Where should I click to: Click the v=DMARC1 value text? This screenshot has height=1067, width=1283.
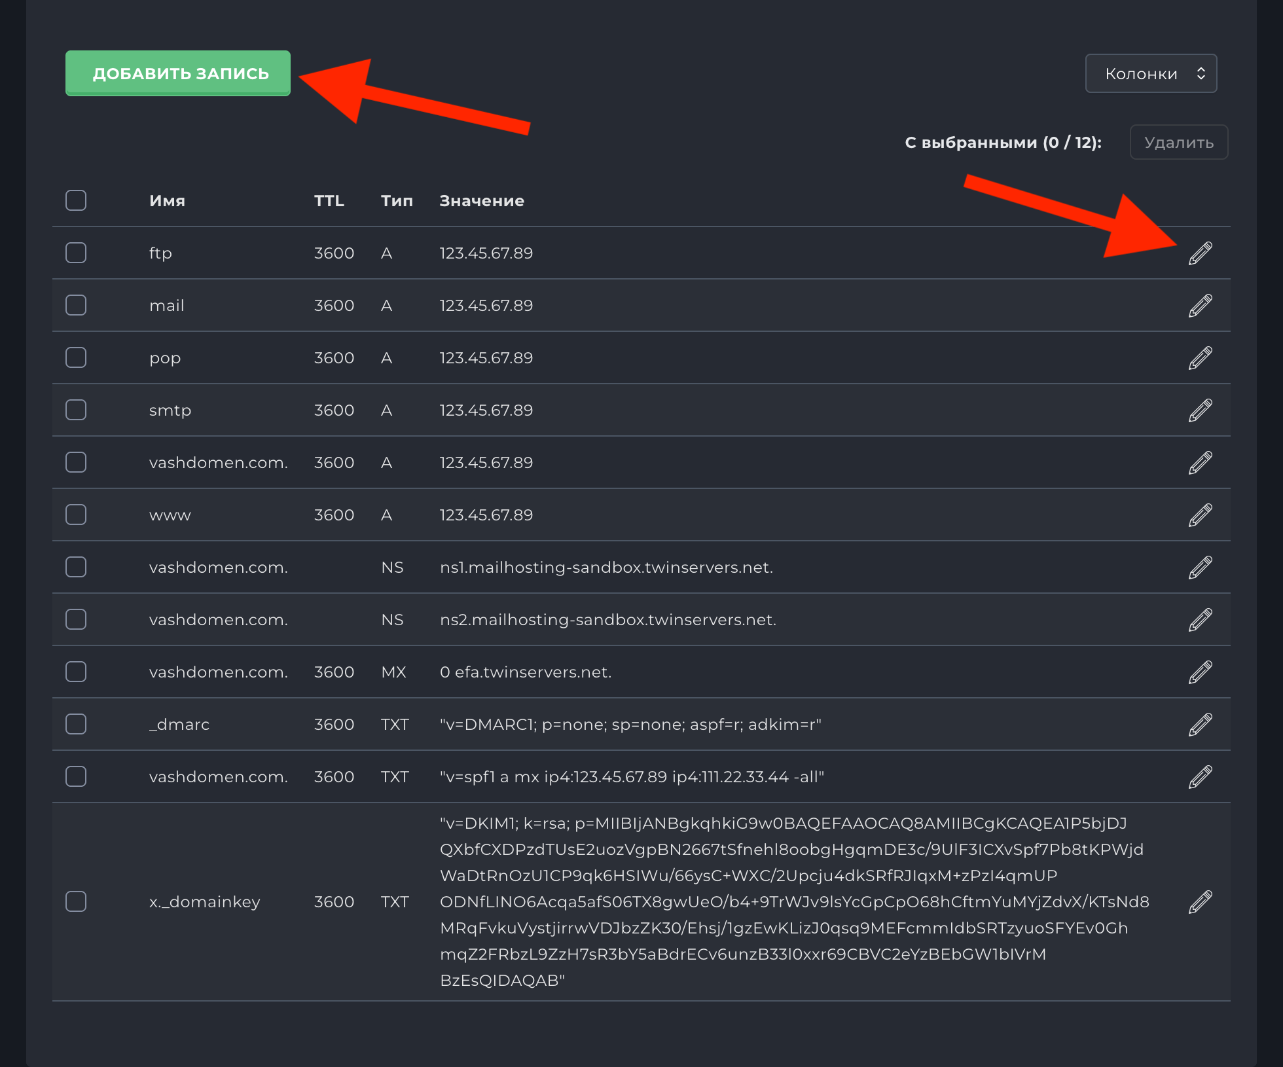630,725
